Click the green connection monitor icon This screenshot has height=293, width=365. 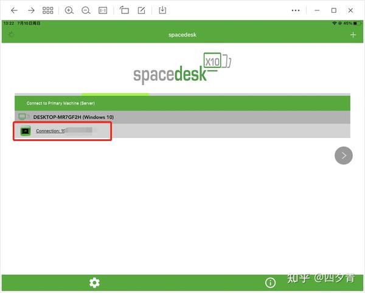pos(26,131)
